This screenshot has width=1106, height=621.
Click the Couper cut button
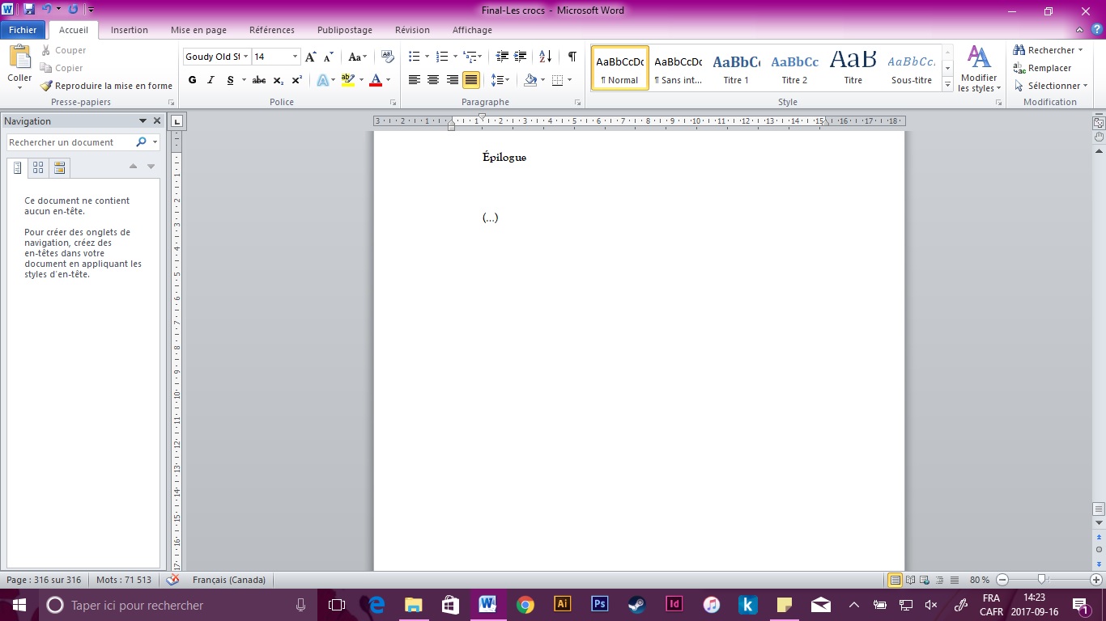(x=63, y=50)
